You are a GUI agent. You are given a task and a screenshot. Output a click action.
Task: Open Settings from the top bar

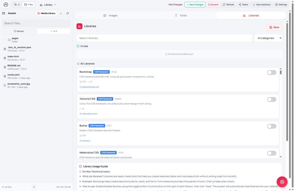(x=281, y=5)
